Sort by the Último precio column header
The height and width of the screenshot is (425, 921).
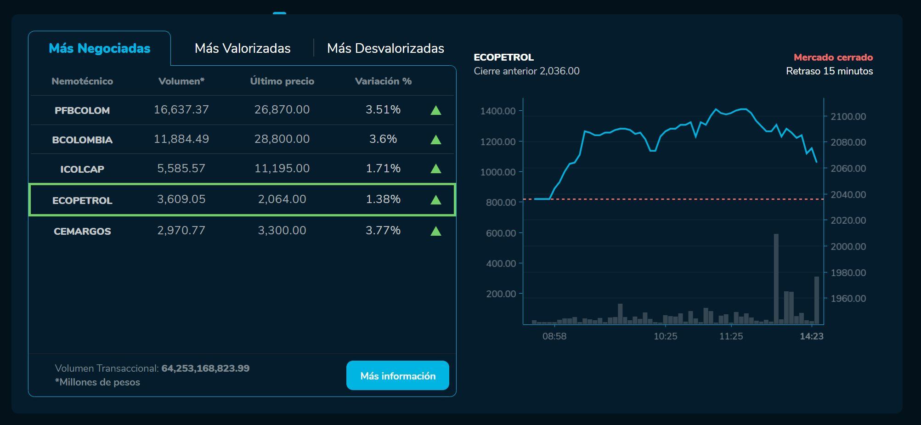282,81
